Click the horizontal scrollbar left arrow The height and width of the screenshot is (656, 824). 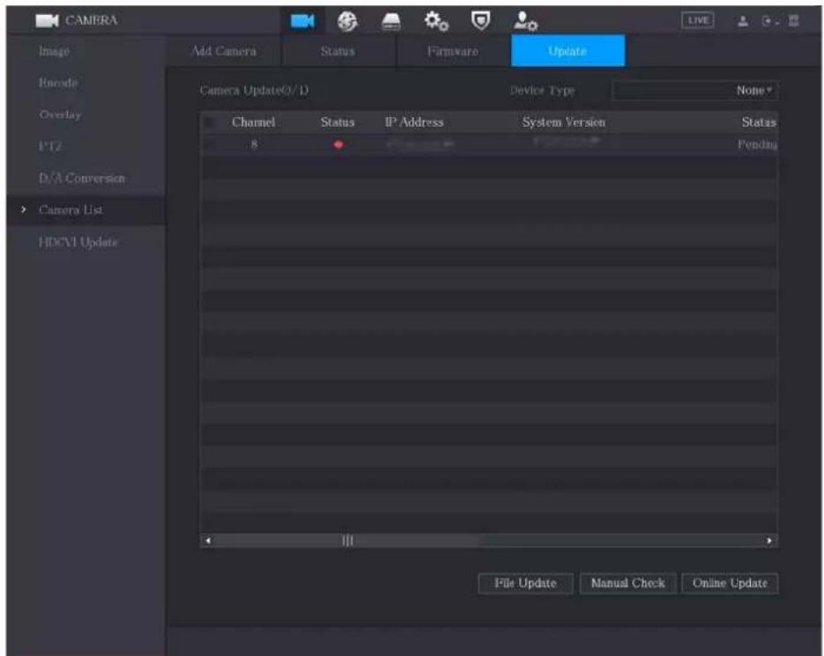209,541
